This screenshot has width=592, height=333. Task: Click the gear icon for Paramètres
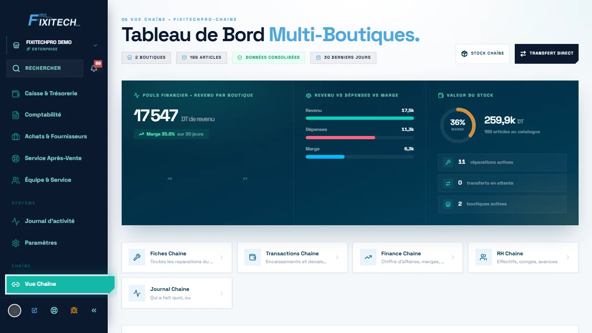point(16,243)
